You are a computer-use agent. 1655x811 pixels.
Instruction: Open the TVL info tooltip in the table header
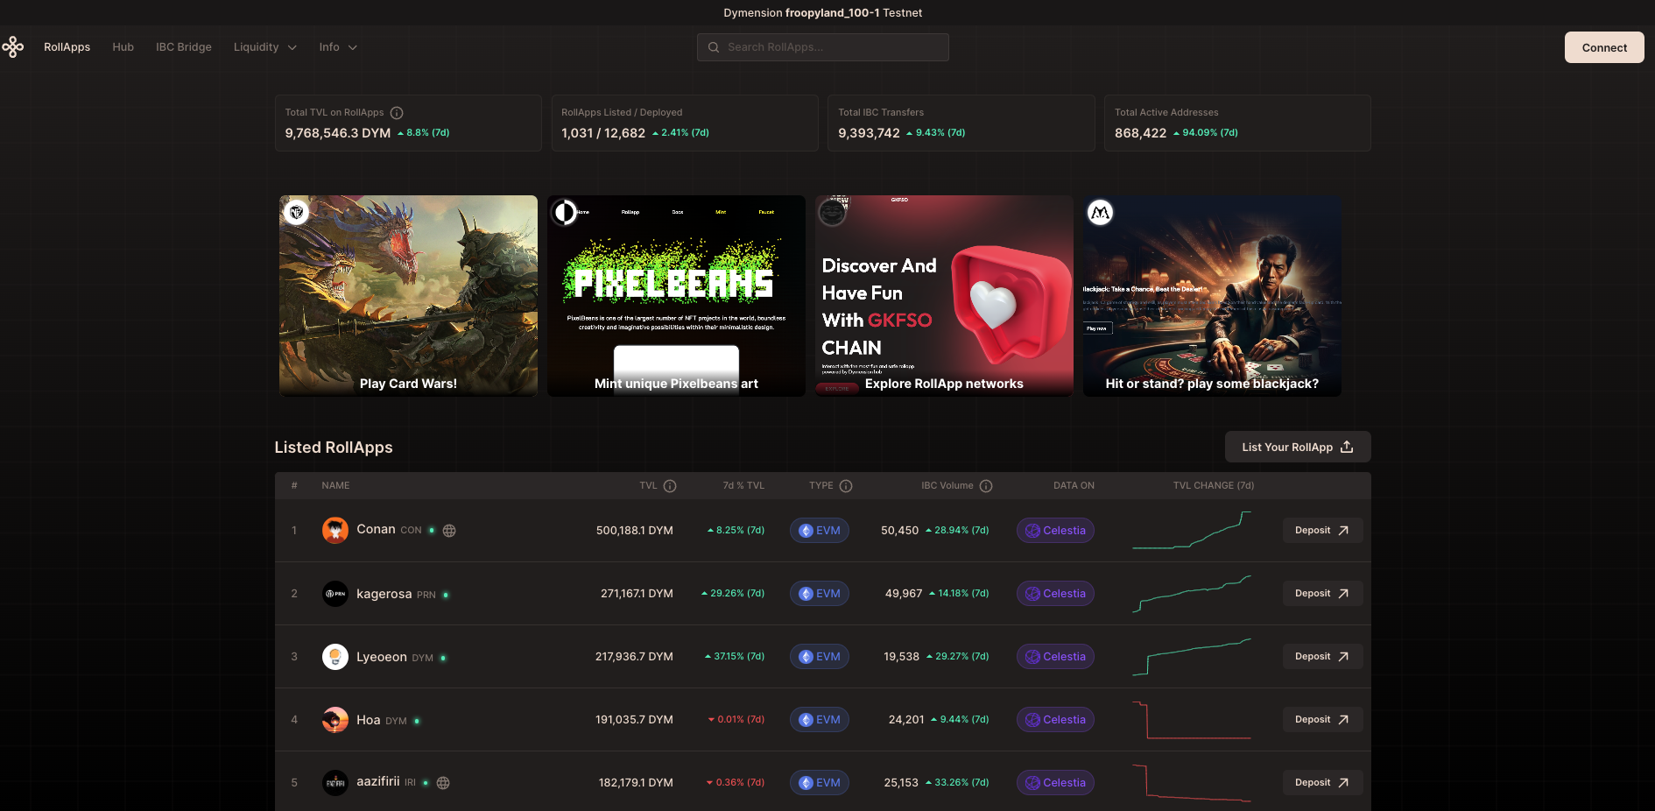[x=671, y=485]
